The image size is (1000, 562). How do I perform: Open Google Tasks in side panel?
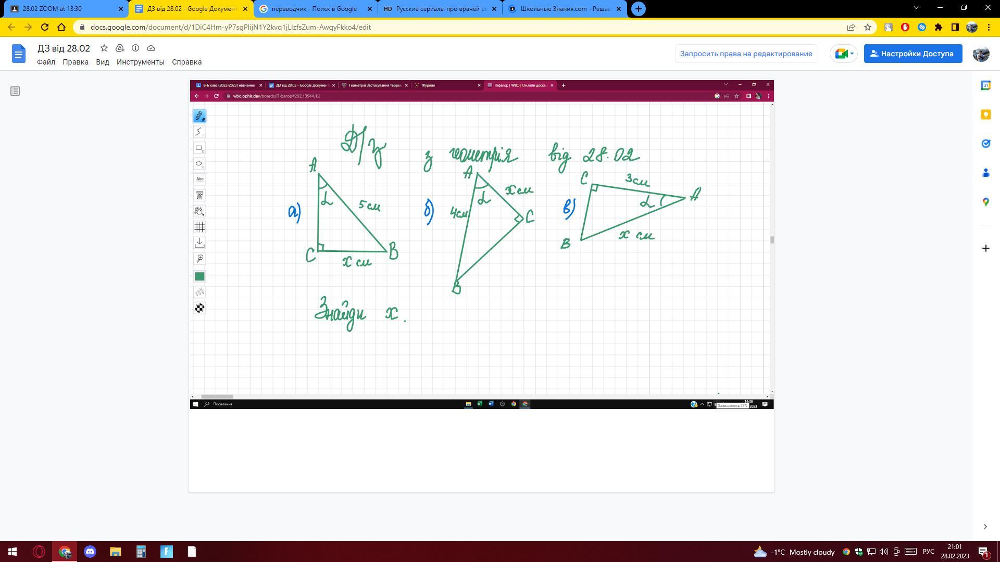pyautogui.click(x=985, y=144)
